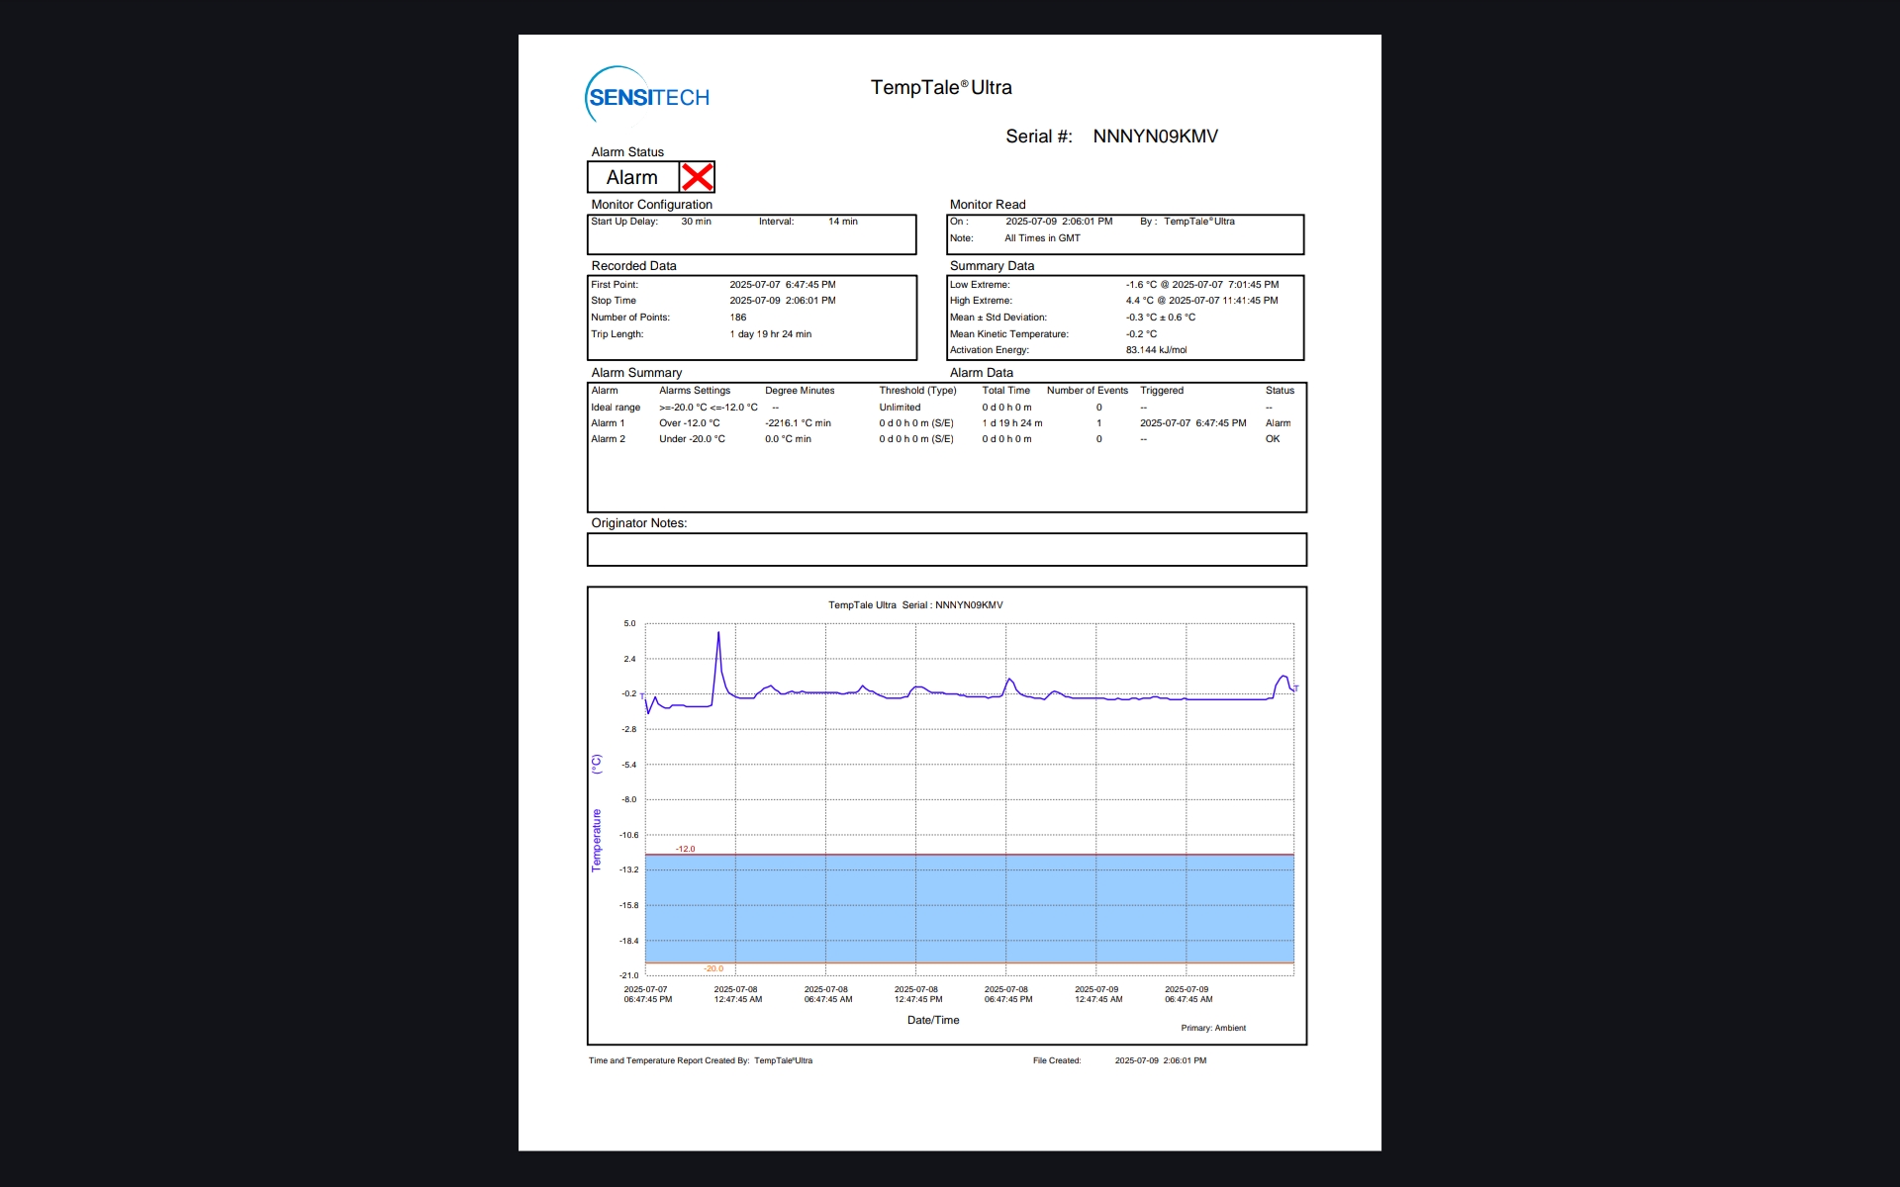Click the red X alarm icon
Screen dimensions: 1900x1187
(697, 177)
